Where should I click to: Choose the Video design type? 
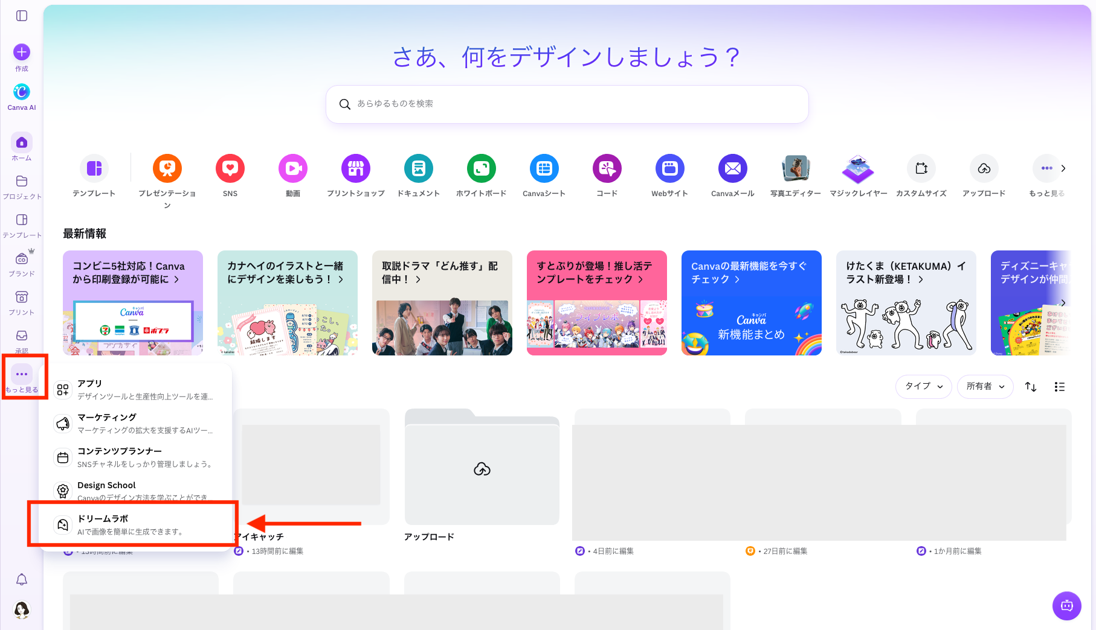(293, 168)
